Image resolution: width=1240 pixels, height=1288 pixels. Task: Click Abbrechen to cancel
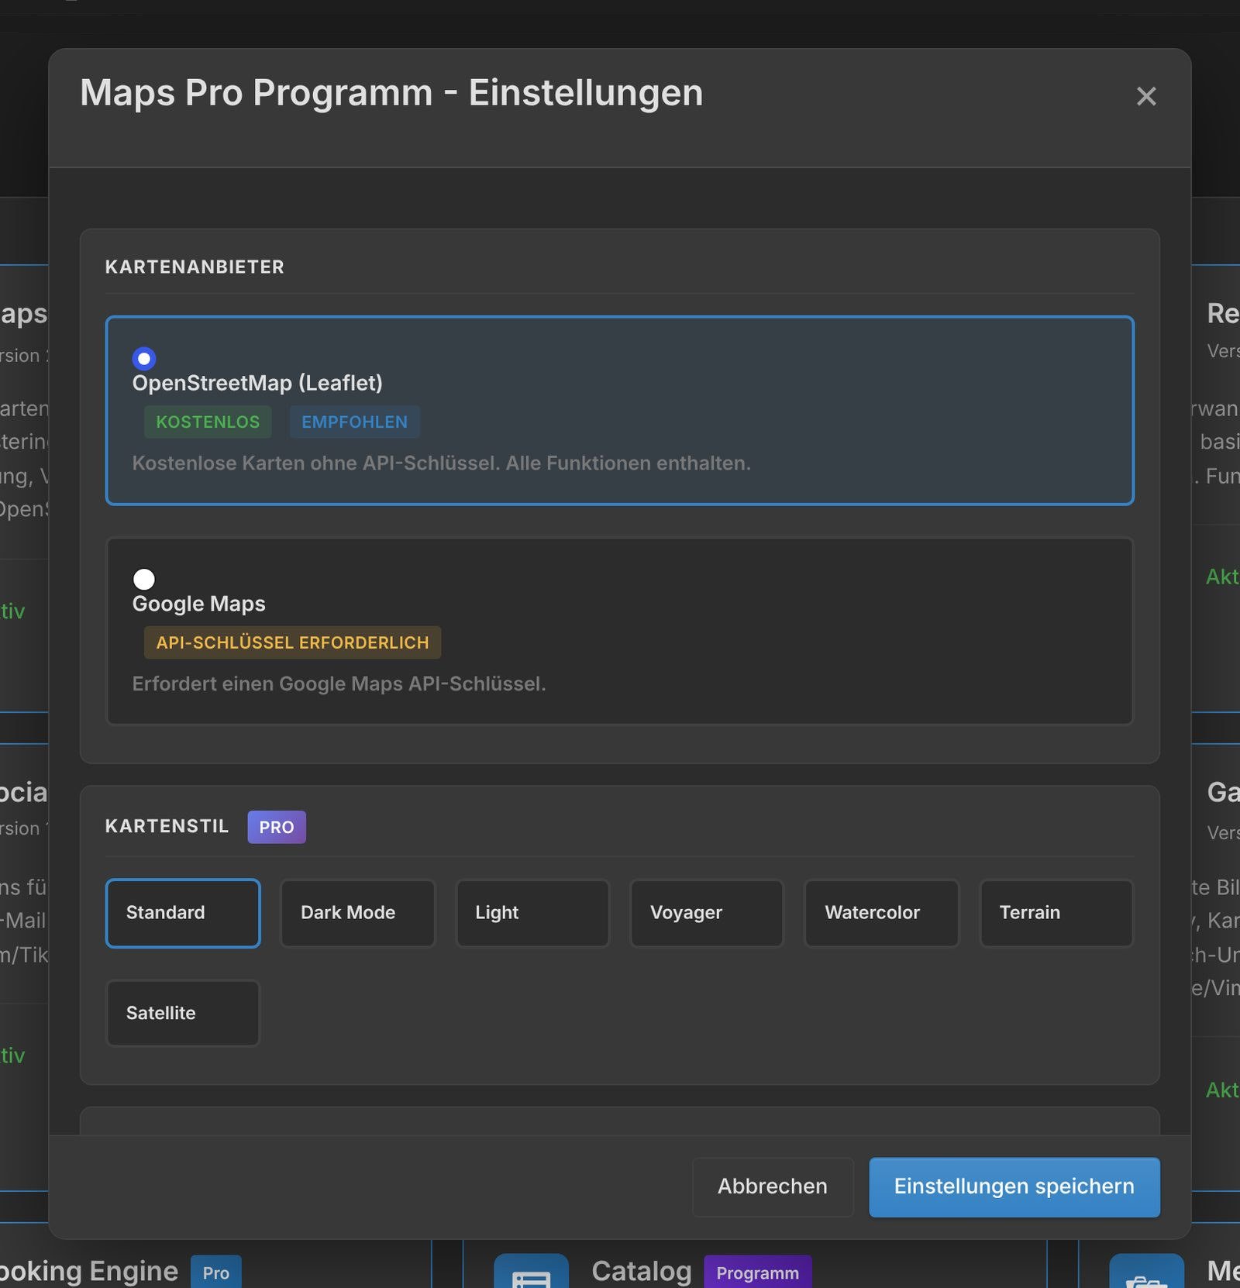773,1186
